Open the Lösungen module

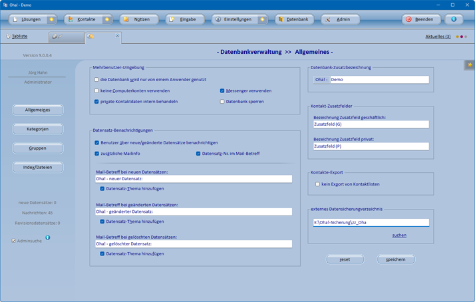click(27, 19)
